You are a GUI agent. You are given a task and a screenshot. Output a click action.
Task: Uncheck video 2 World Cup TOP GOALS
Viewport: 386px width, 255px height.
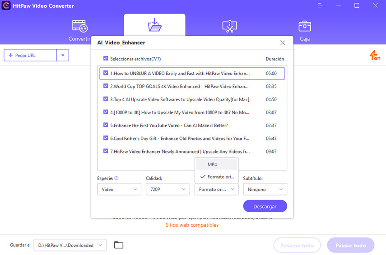point(106,86)
